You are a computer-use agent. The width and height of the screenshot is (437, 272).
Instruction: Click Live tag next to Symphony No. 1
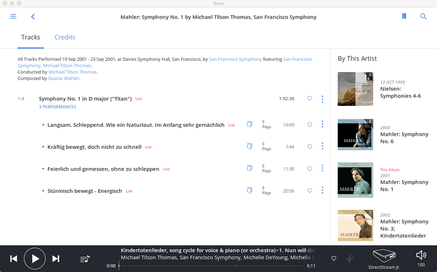click(x=139, y=99)
